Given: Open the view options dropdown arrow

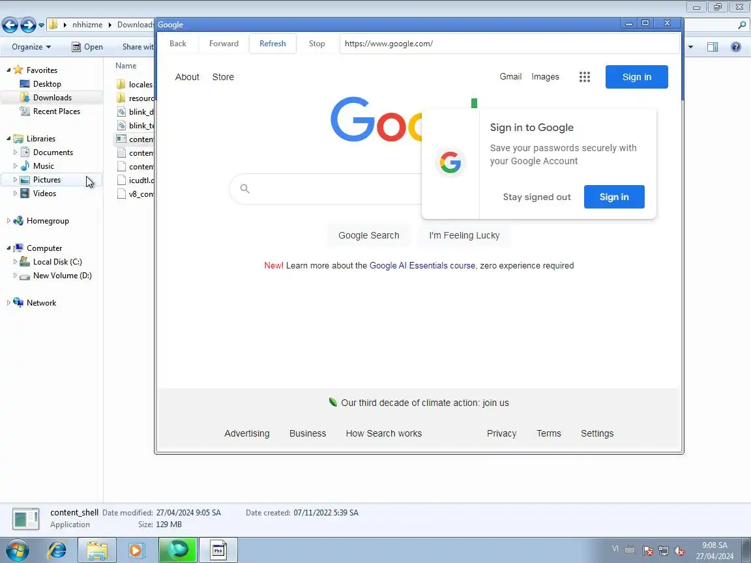Looking at the screenshot, I should point(690,46).
